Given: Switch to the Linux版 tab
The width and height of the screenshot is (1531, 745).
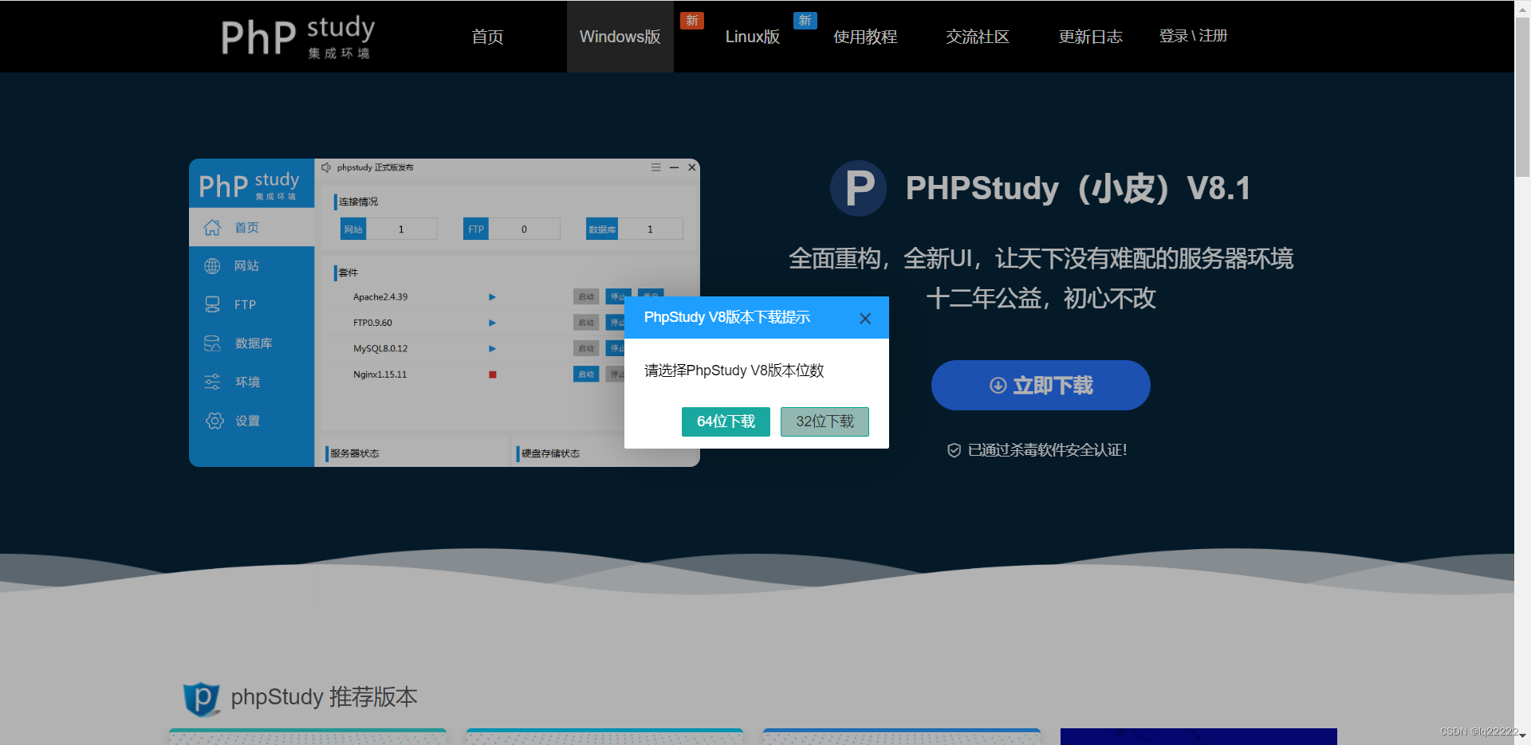Looking at the screenshot, I should (752, 37).
